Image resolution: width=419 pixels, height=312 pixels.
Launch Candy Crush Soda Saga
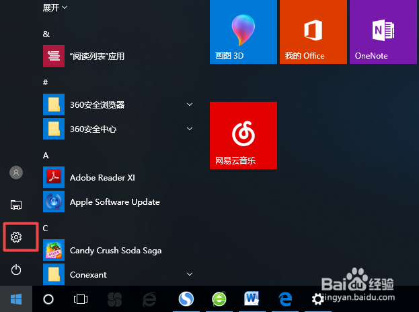click(118, 250)
